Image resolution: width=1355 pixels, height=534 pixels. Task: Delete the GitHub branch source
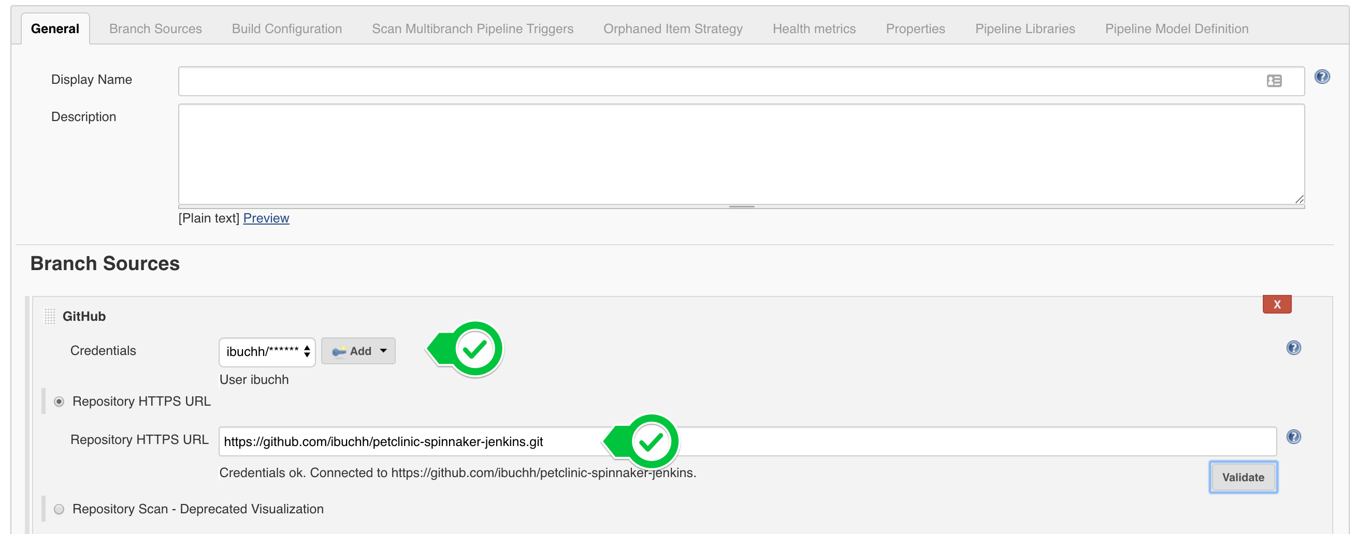pos(1277,304)
